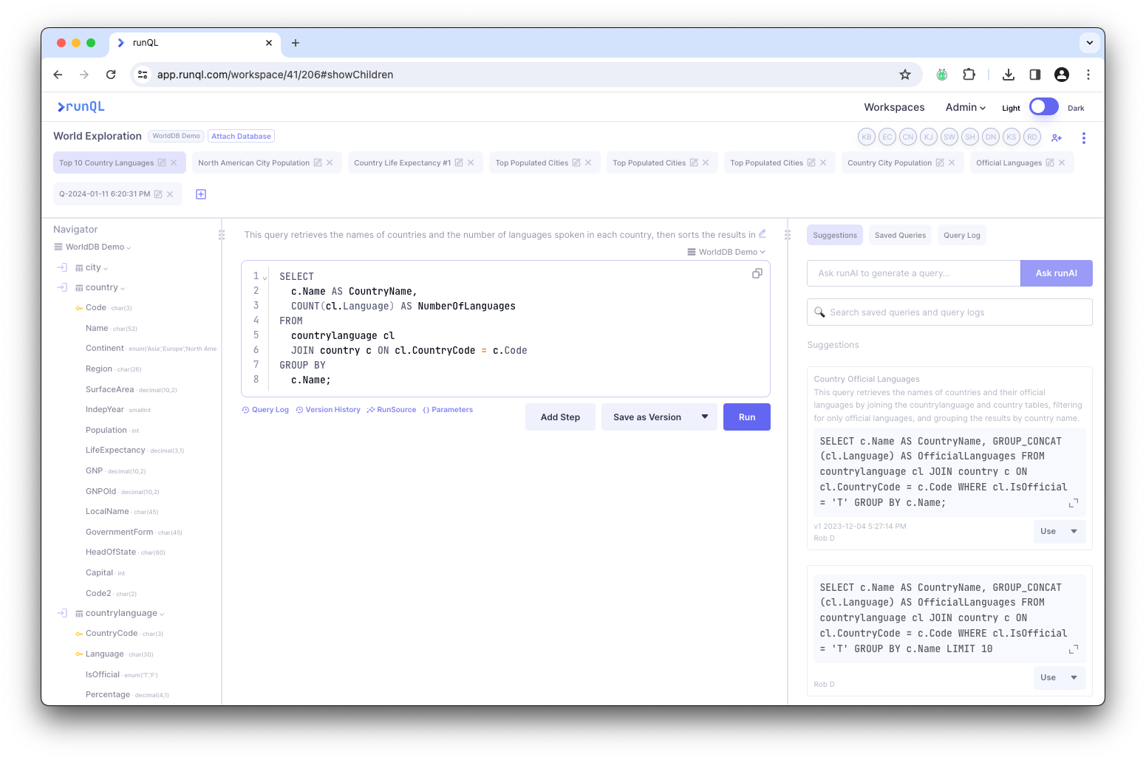Open the Admin dropdown menu
Image resolution: width=1146 pixels, height=760 pixels.
pyautogui.click(x=965, y=107)
